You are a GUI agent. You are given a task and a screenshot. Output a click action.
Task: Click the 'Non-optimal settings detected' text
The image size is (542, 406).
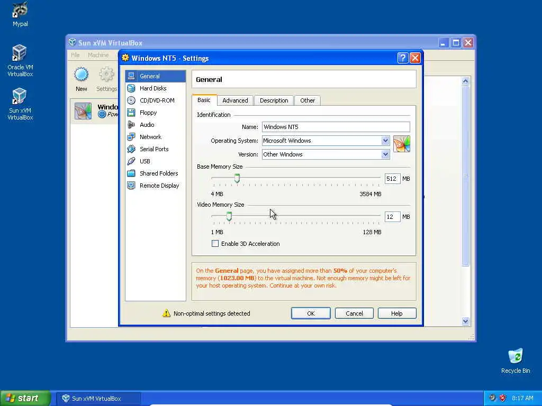point(212,313)
